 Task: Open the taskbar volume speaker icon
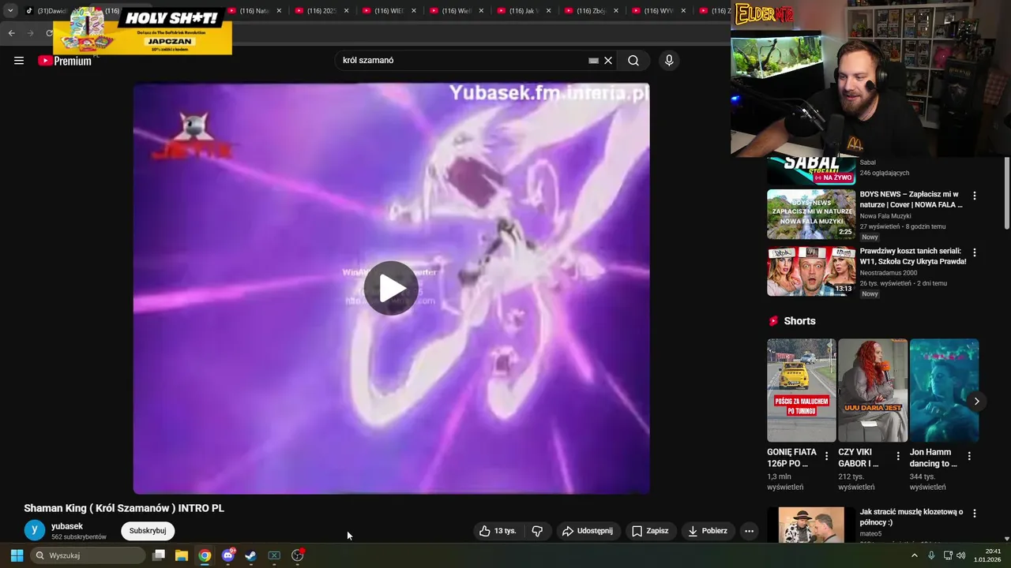(961, 555)
